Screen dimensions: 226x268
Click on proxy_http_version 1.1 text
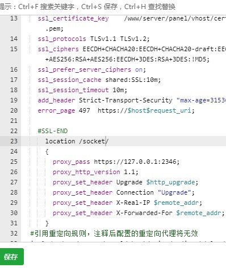95,172
